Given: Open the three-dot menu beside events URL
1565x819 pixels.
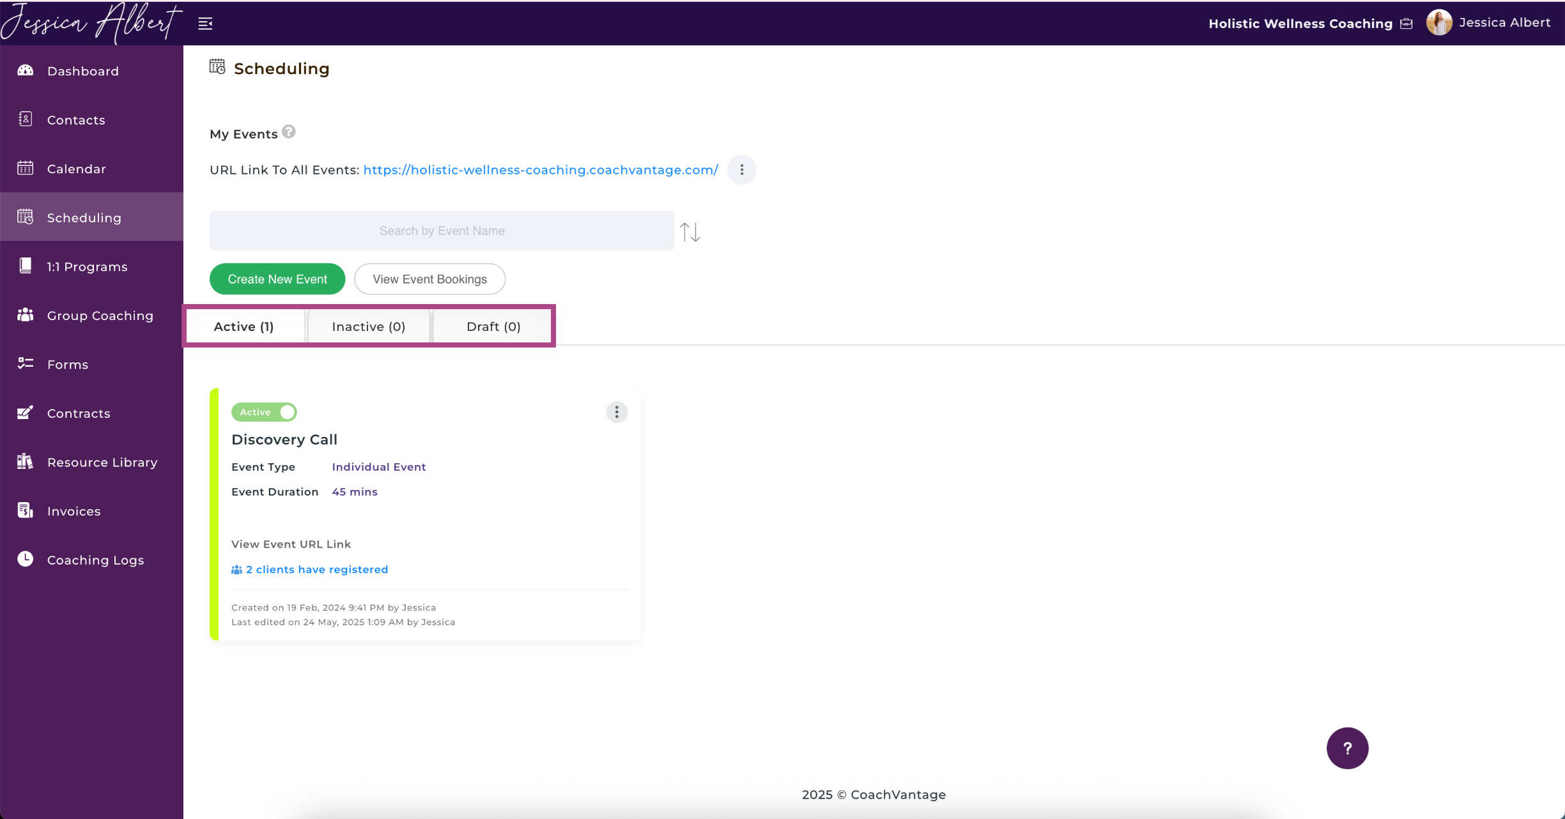Looking at the screenshot, I should click(742, 170).
